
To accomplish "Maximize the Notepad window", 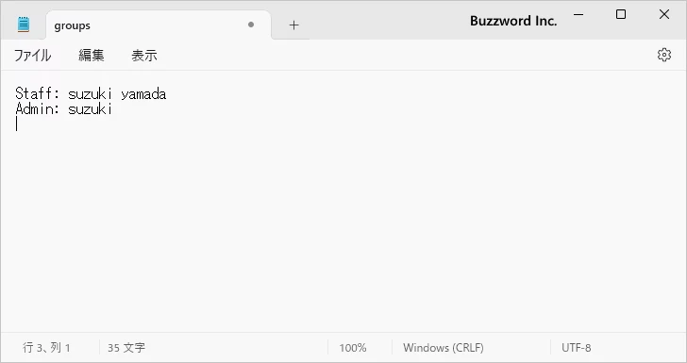I will click(x=621, y=14).
